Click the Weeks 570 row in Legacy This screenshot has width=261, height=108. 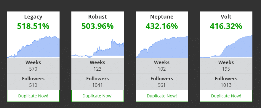click(33, 66)
